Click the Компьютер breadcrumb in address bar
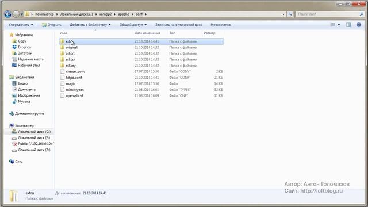 tap(44, 14)
